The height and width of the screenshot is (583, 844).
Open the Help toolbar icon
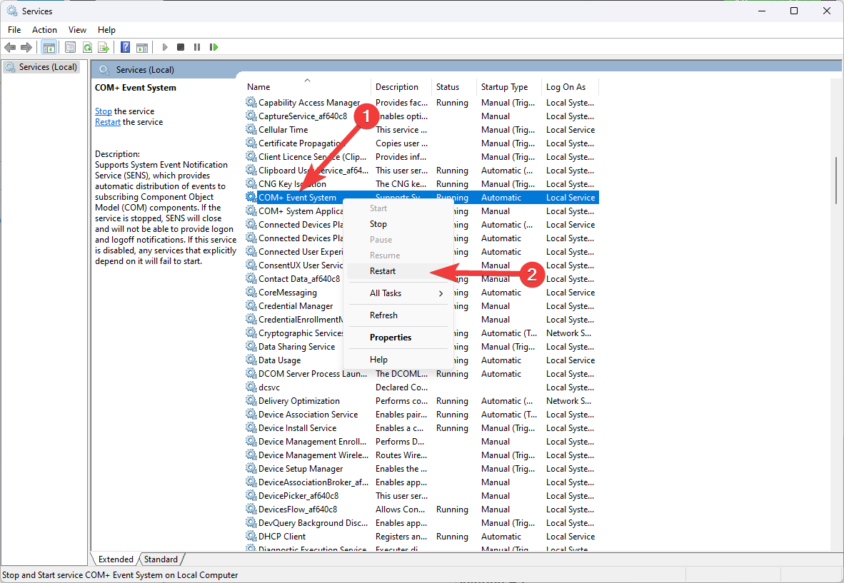[125, 47]
